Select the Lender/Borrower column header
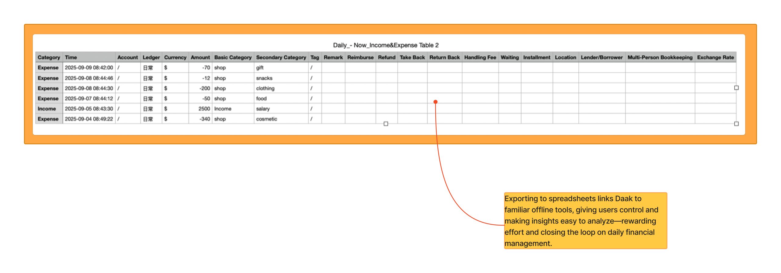This screenshot has height=273, width=781. tap(602, 57)
